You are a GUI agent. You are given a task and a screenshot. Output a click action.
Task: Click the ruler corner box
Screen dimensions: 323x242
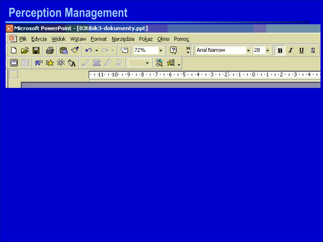point(14,74)
